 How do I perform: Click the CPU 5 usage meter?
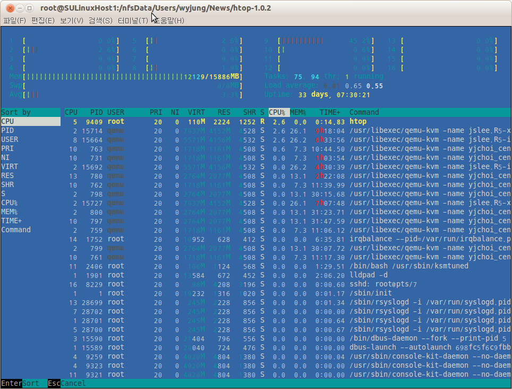188,41
